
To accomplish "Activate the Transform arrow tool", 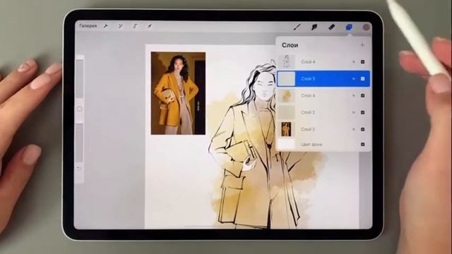I will [x=149, y=26].
